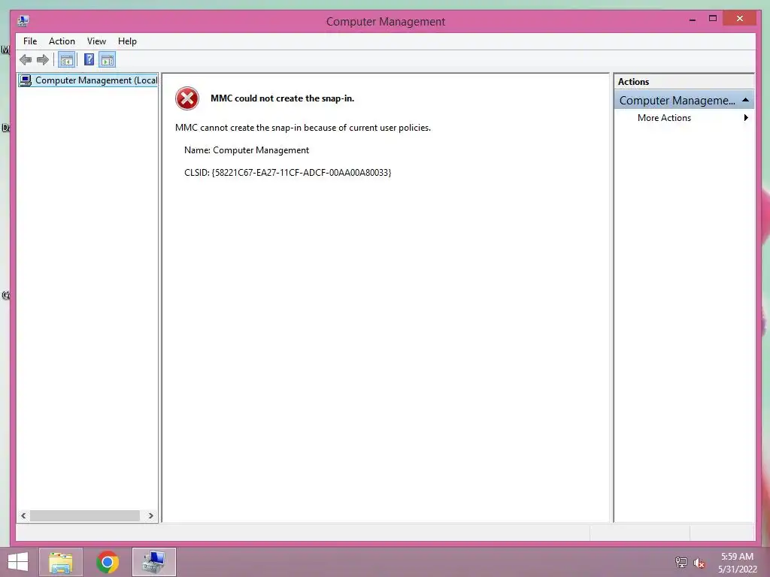Click More Actions in Actions pane
The image size is (770, 577).
click(x=664, y=118)
